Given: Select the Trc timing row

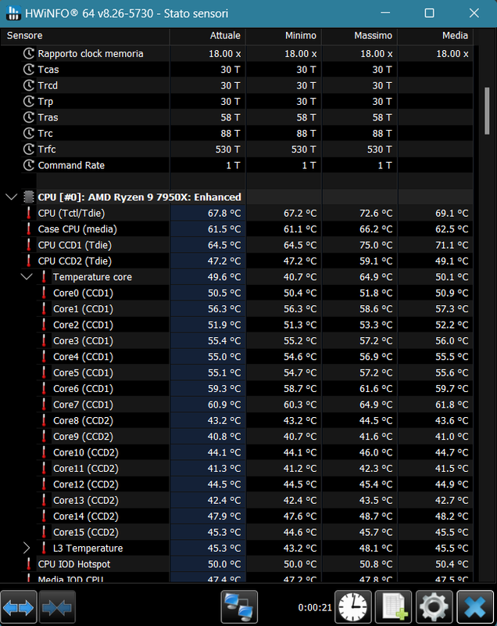Looking at the screenshot, I should (247, 133).
